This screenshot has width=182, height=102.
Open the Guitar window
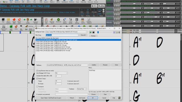pos(16,27)
